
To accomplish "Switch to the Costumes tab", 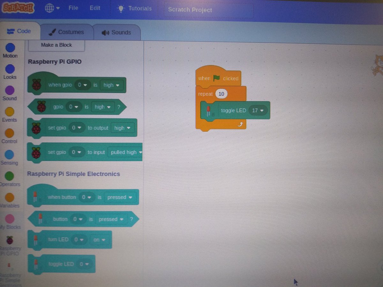I will tap(67, 32).
